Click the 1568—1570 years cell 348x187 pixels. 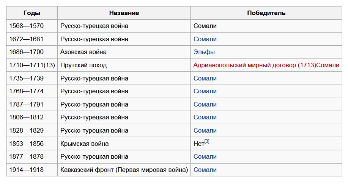click(27, 26)
